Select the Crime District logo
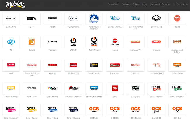The height and width of the screenshot is (122, 190). coord(94,65)
